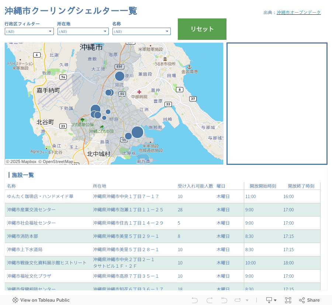The image size is (332, 305).
Task: Select the map circle near 知花
Action: coord(120,76)
